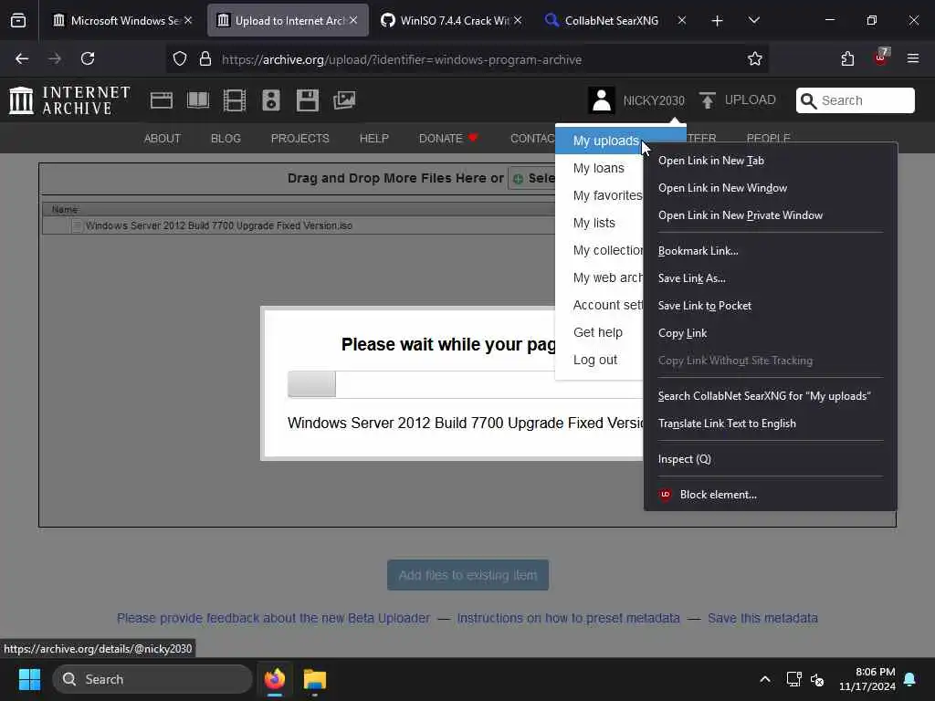Expand the list all tabs chevron

click(x=753, y=20)
